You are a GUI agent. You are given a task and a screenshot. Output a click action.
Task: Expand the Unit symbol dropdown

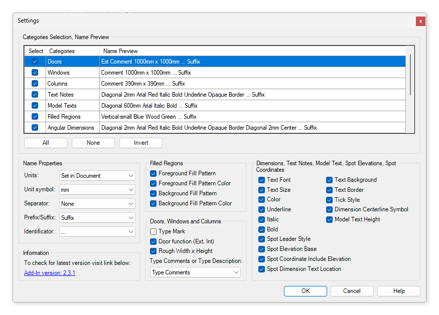coord(97,190)
